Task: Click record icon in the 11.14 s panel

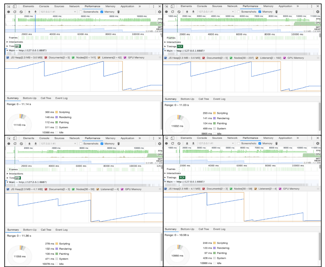Action: coord(9,12)
